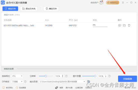
Task: Click the resolution 100 % value field
Action: pyautogui.click(x=58, y=76)
